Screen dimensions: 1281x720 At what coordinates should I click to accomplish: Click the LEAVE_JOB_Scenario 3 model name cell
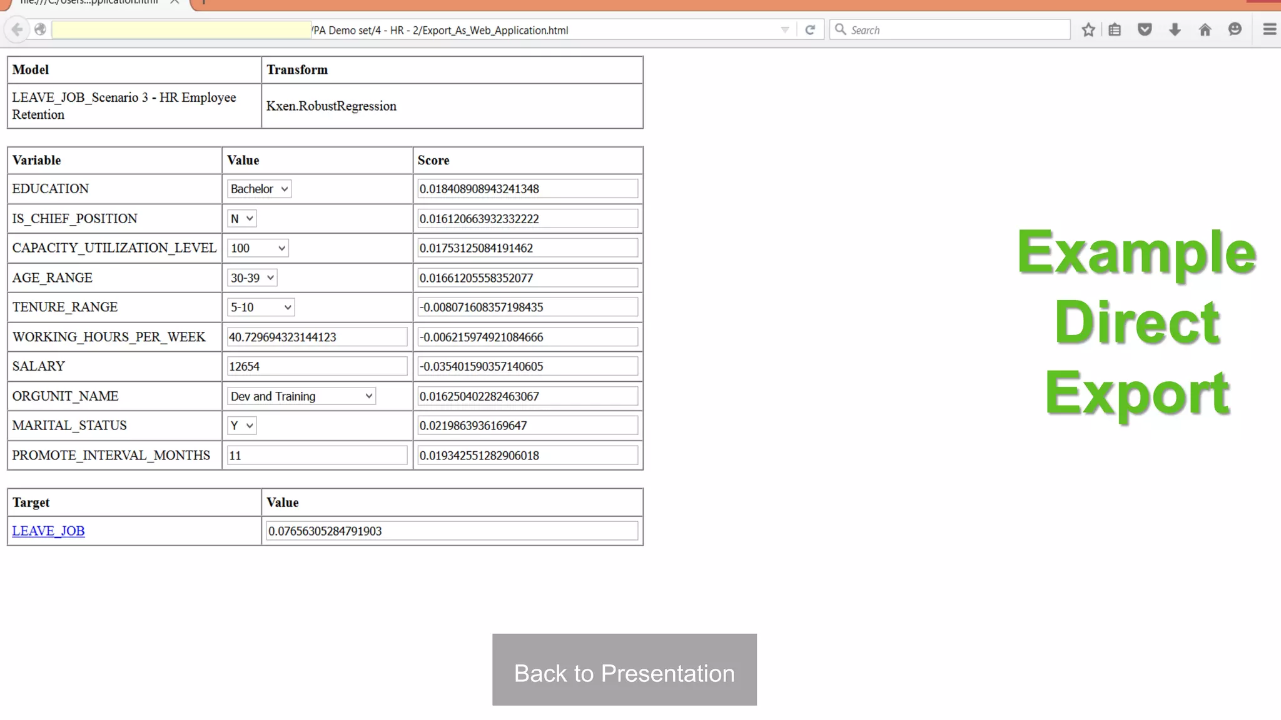(134, 106)
